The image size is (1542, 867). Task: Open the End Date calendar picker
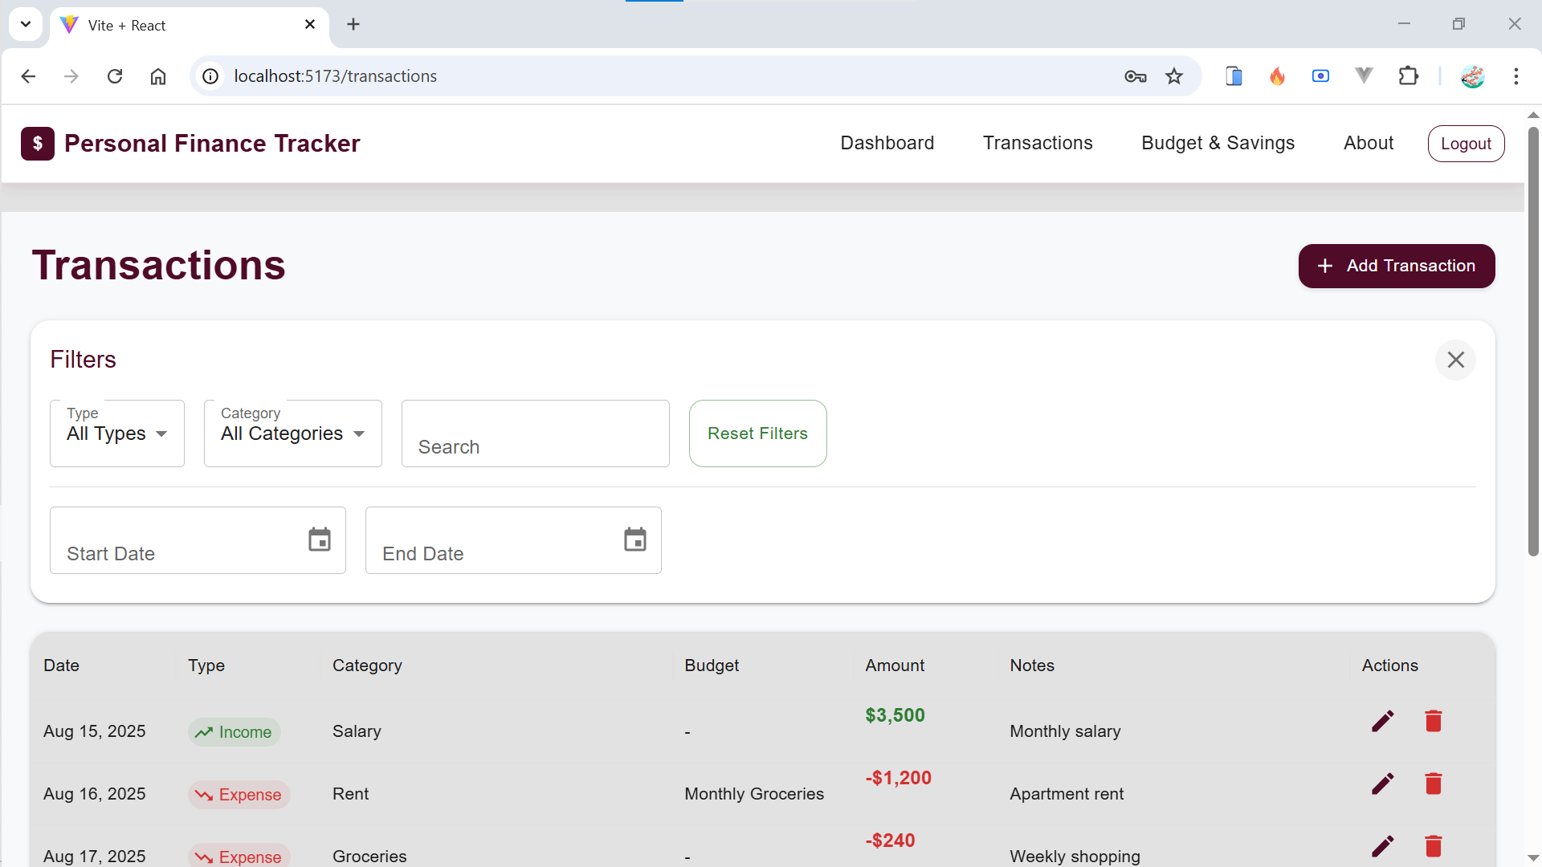(x=634, y=539)
